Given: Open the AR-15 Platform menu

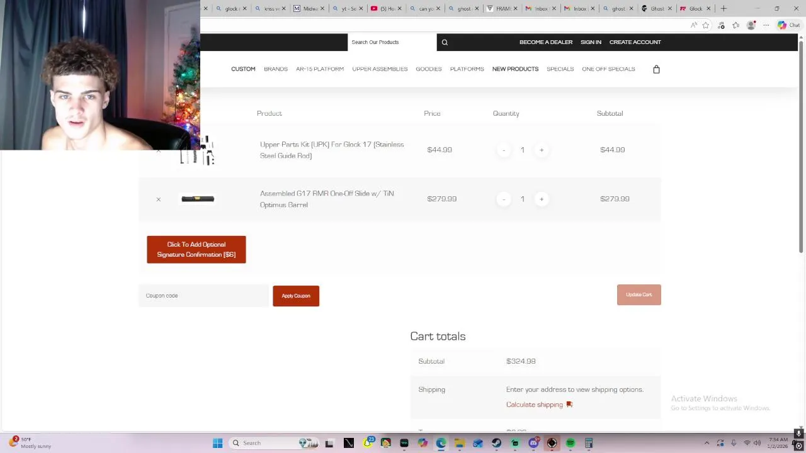Looking at the screenshot, I should (320, 69).
